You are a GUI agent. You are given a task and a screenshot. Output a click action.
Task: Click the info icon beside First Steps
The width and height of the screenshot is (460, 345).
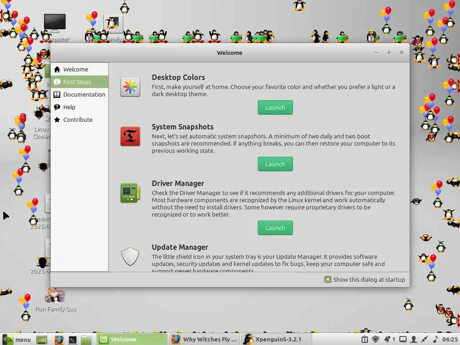[57, 82]
